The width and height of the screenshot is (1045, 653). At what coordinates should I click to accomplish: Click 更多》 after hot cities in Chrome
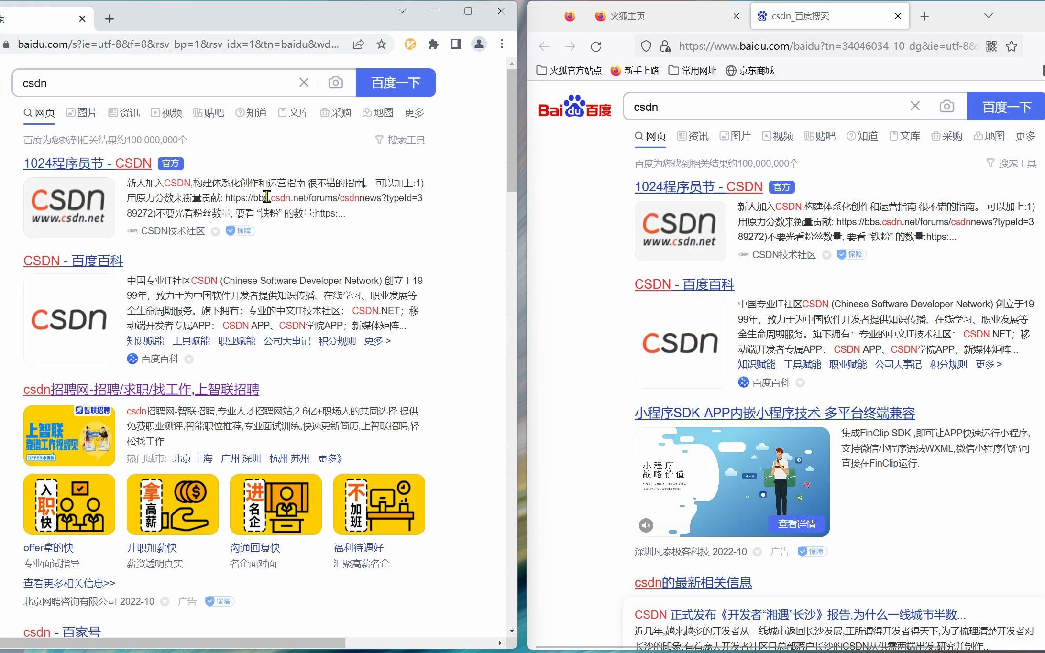[330, 459]
